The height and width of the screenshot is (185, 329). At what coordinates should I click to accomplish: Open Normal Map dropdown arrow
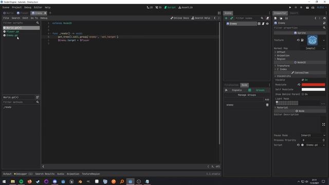pos(324,48)
